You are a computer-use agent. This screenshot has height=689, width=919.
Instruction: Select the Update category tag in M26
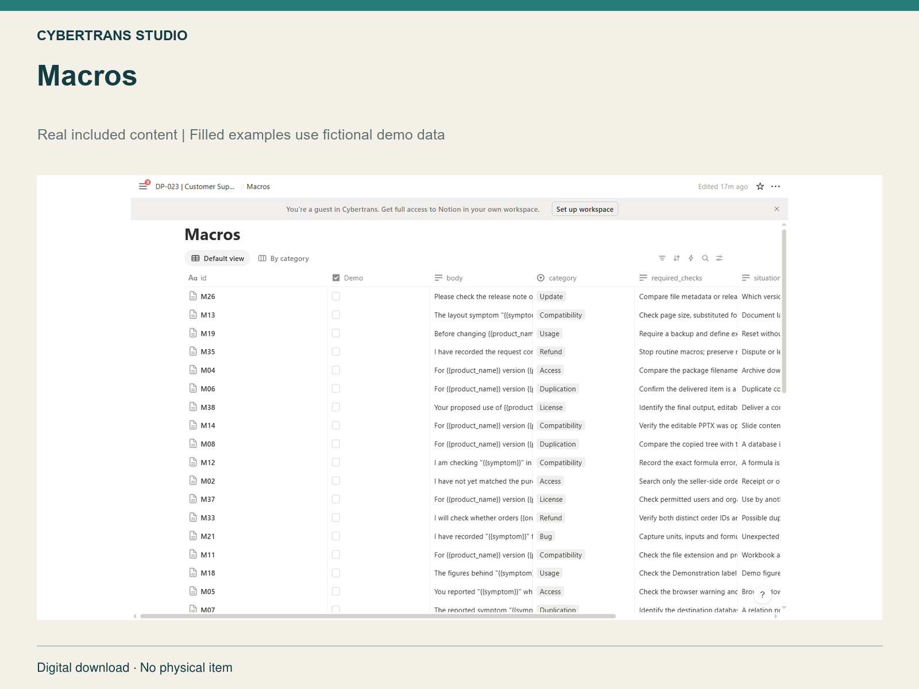[551, 296]
